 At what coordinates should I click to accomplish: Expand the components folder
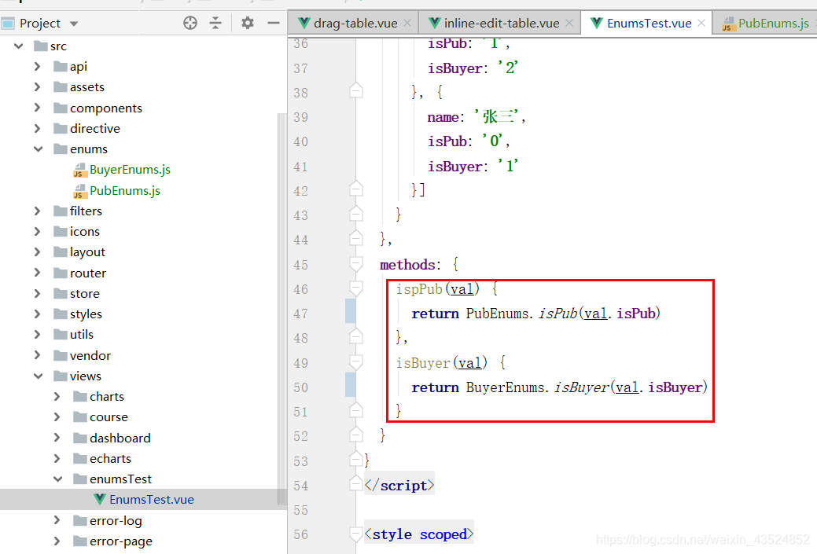[x=37, y=108]
